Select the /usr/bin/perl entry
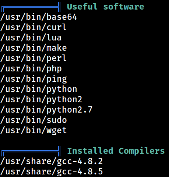Screen dimensions: 169x177 [34, 58]
